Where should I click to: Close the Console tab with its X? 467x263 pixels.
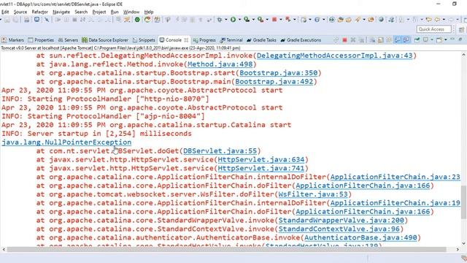(186, 40)
